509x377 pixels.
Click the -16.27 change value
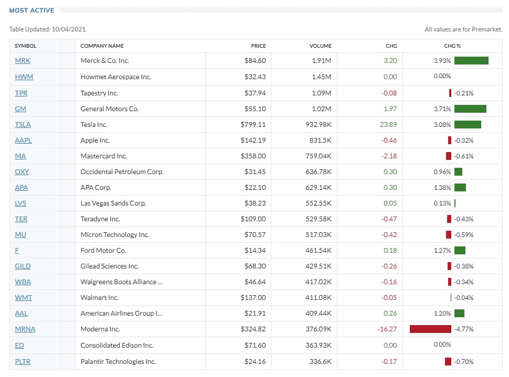(387, 329)
